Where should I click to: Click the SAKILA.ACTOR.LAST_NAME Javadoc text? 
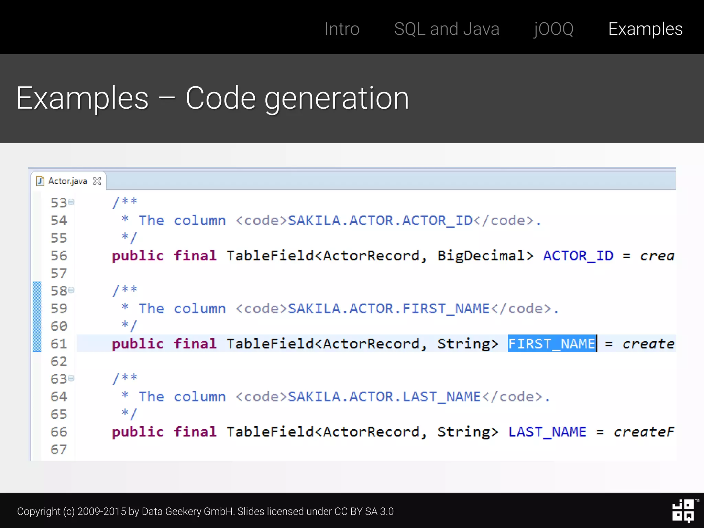coord(384,397)
